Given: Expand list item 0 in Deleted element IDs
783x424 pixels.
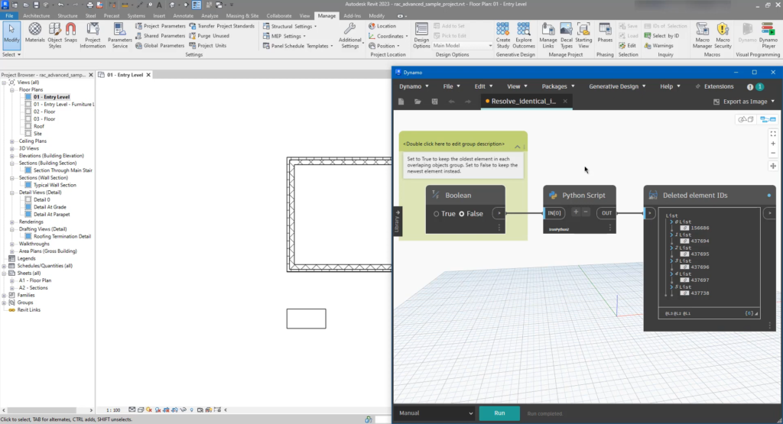Looking at the screenshot, I should point(671,222).
